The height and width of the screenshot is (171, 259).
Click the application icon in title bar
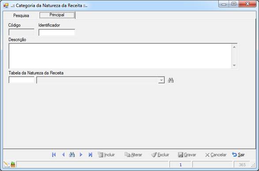coord(6,5)
